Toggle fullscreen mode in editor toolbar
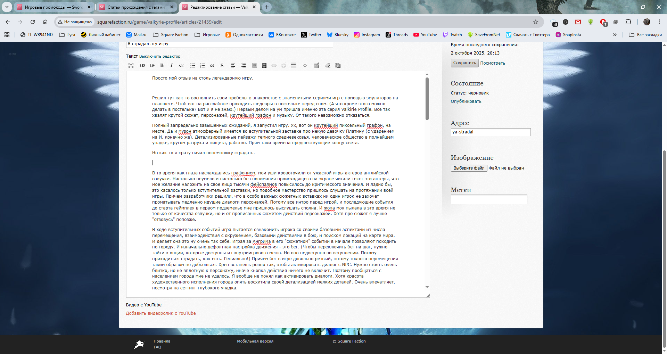Image resolution: width=667 pixels, height=354 pixels. 131,65
